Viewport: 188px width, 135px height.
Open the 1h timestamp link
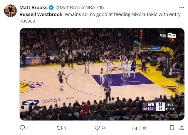pos(101,8)
